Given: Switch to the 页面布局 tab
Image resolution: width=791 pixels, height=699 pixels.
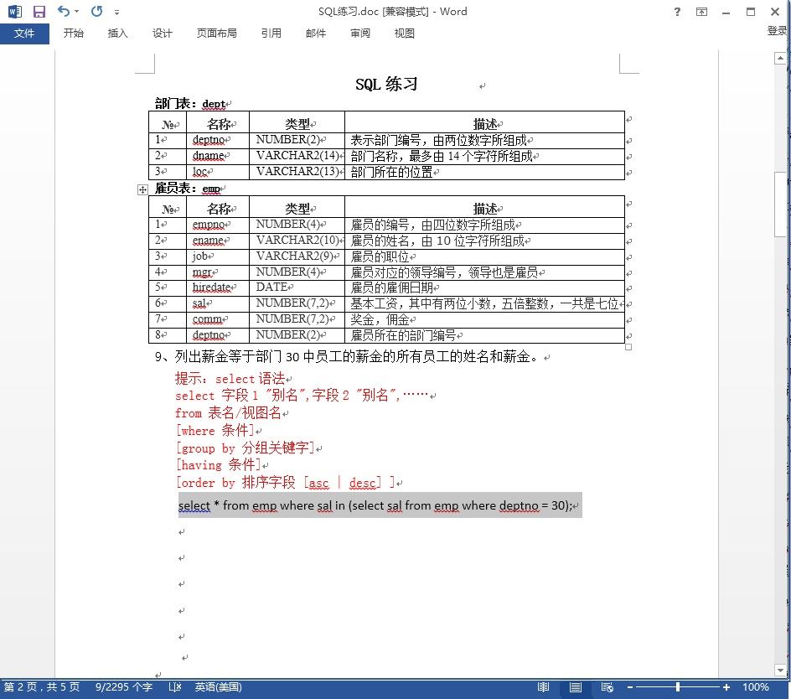Looking at the screenshot, I should [216, 34].
